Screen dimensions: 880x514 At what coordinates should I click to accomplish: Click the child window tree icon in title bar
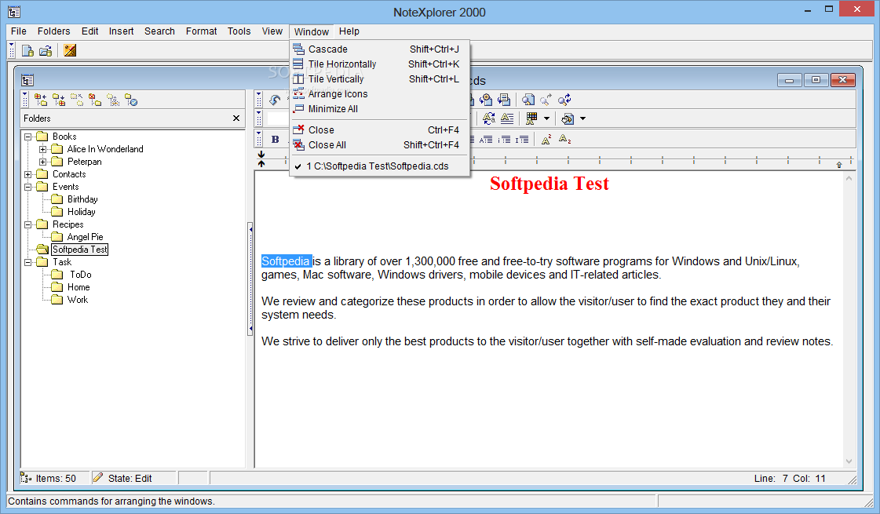coord(27,80)
